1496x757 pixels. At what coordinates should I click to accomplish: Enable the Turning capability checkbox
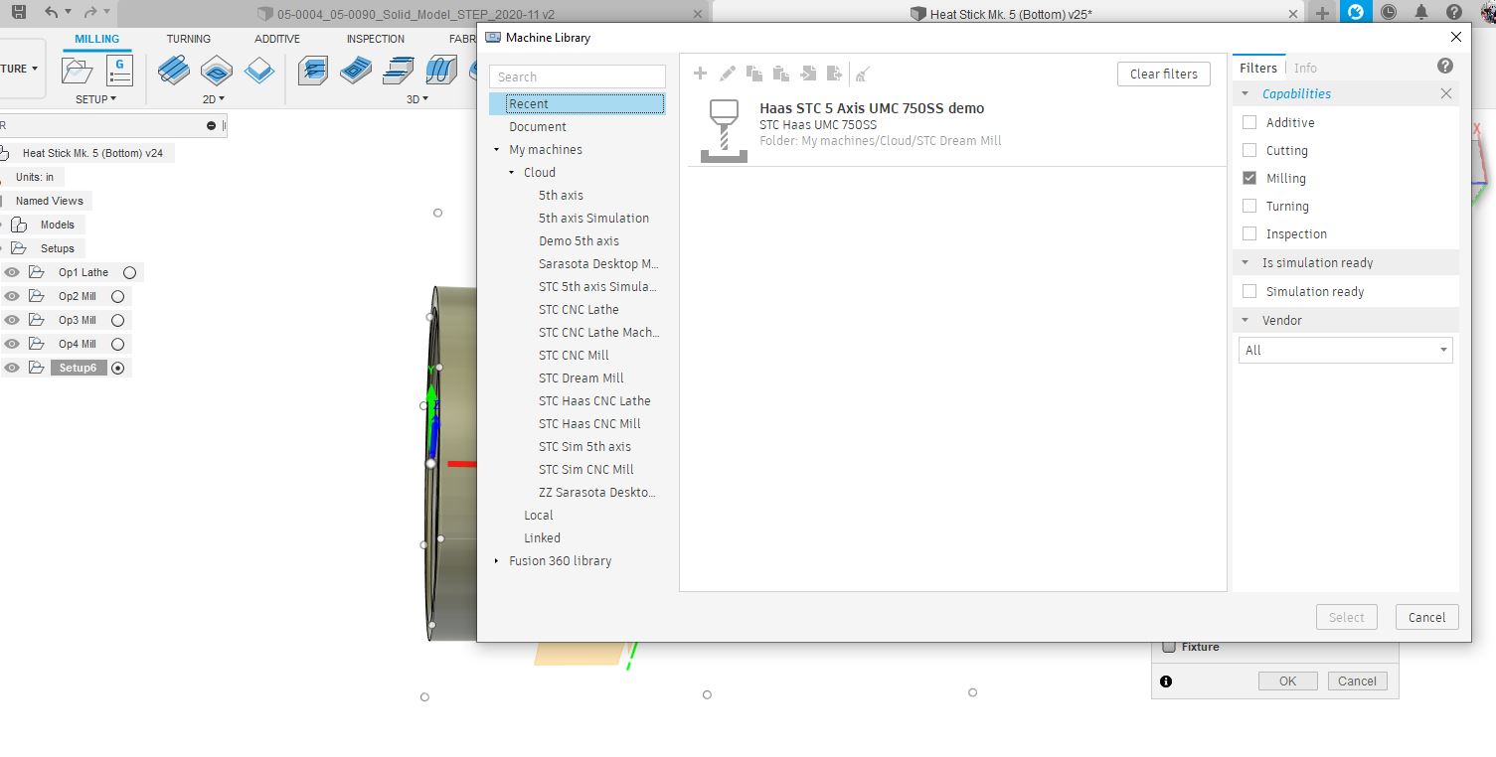point(1249,206)
